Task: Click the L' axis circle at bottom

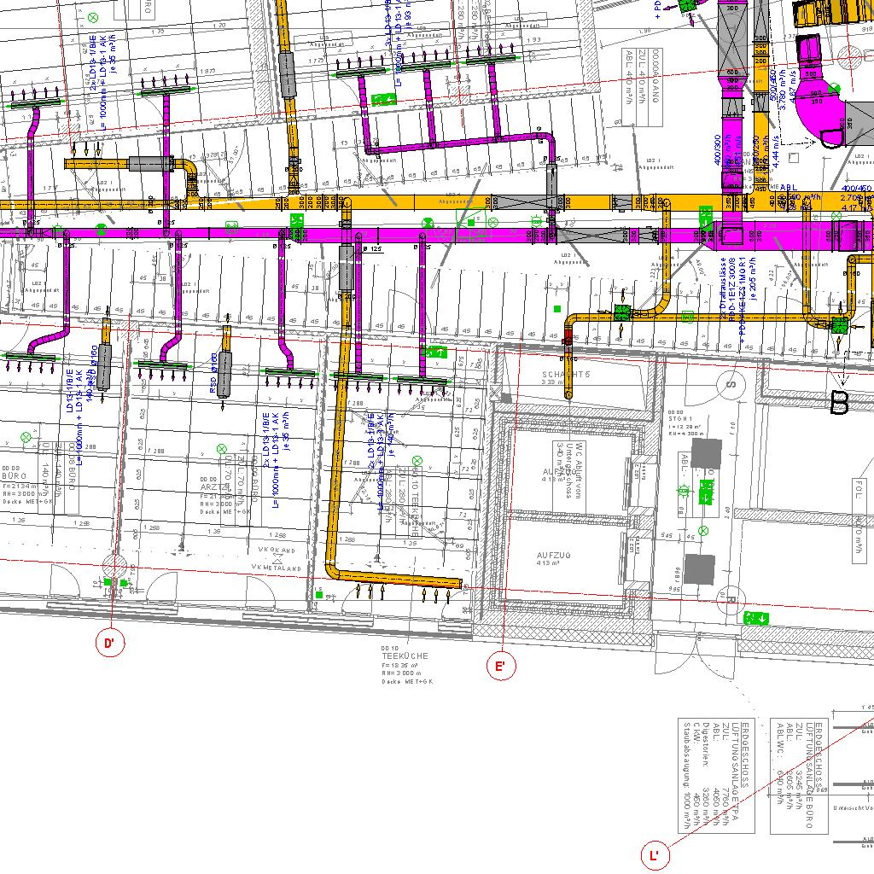Action: click(654, 854)
